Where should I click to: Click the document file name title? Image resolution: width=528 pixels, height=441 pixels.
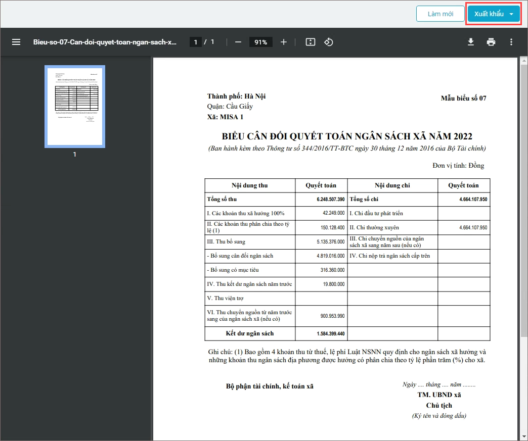pos(105,42)
